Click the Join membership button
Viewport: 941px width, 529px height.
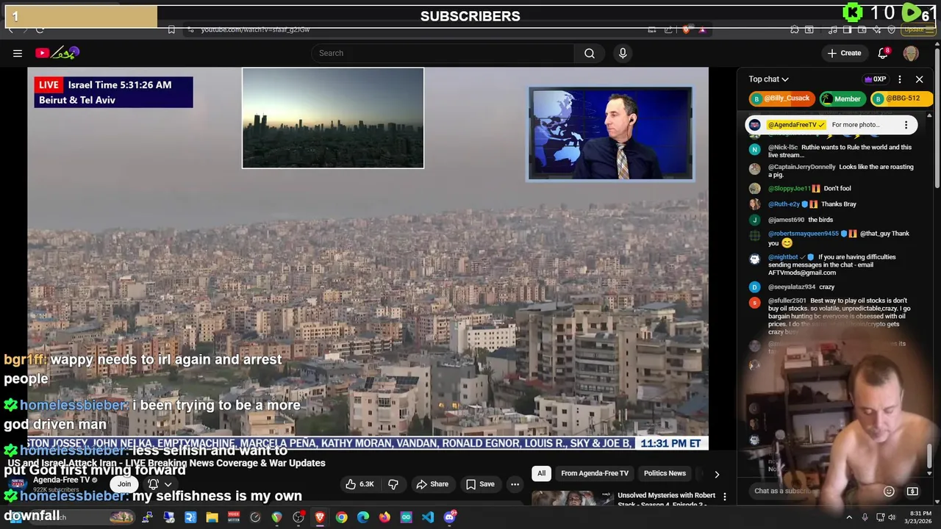(x=124, y=483)
